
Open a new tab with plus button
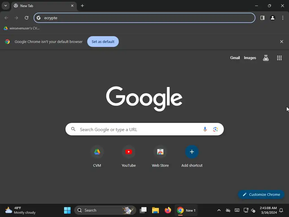pyautogui.click(x=82, y=6)
